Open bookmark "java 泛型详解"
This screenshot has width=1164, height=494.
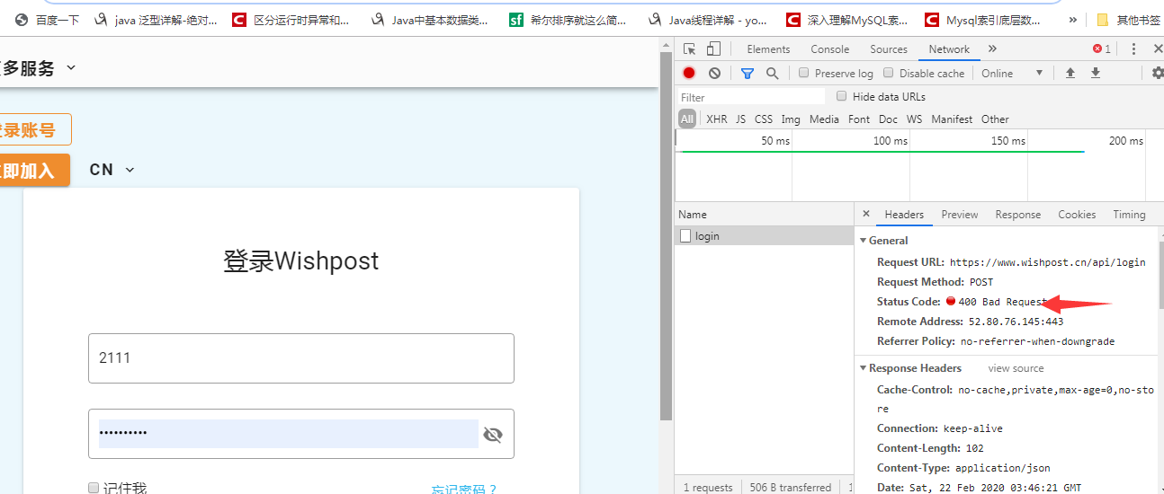157,20
